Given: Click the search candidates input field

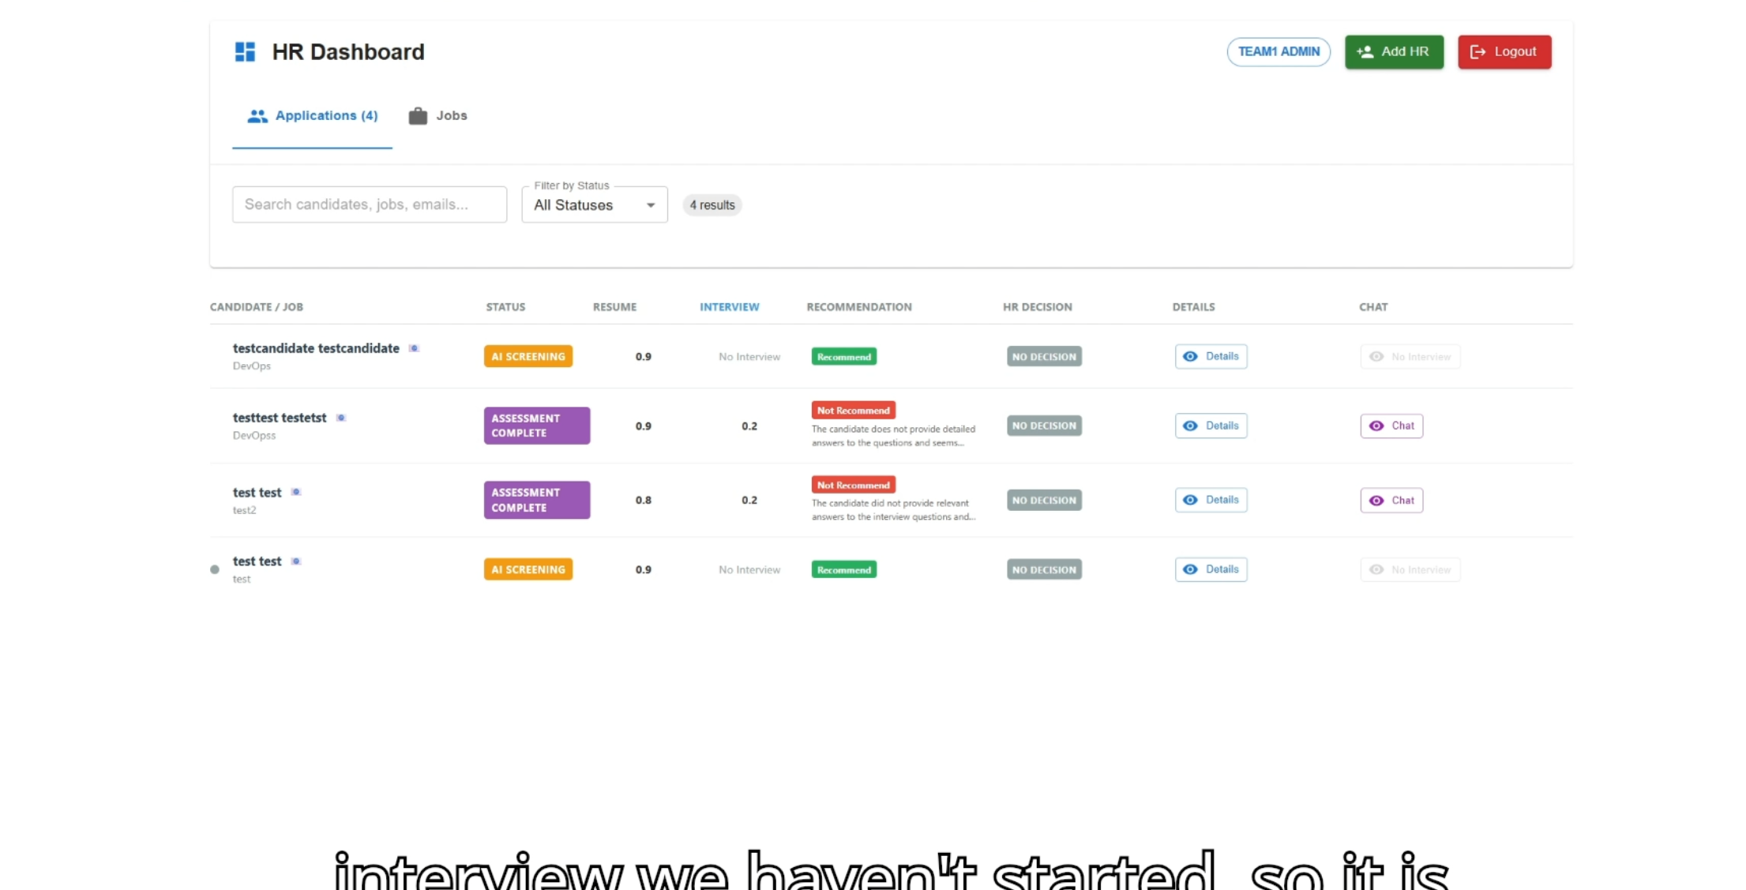Looking at the screenshot, I should (369, 204).
